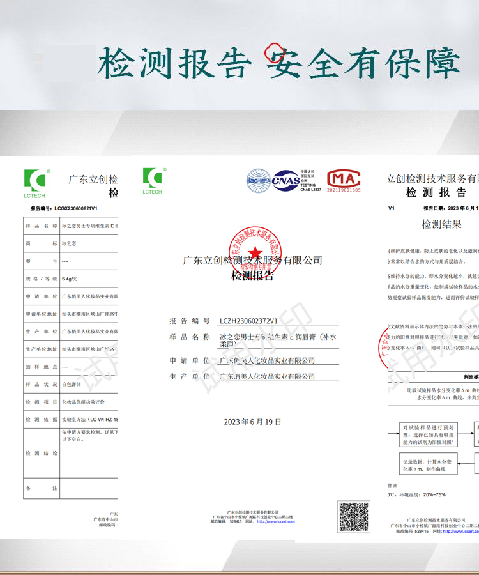Image resolution: width=479 pixels, height=575 pixels.
Task: Click the flowchart box '对试验样品进行预处理'
Action: 429,434
